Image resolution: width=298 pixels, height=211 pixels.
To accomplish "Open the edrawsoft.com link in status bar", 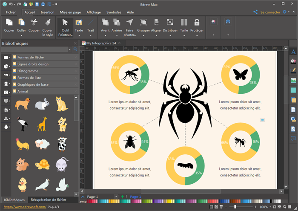I will tap(25, 207).
